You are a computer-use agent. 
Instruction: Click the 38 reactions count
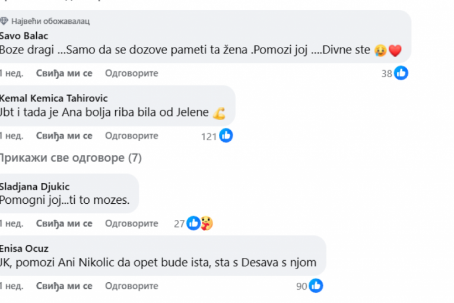pyautogui.click(x=387, y=74)
